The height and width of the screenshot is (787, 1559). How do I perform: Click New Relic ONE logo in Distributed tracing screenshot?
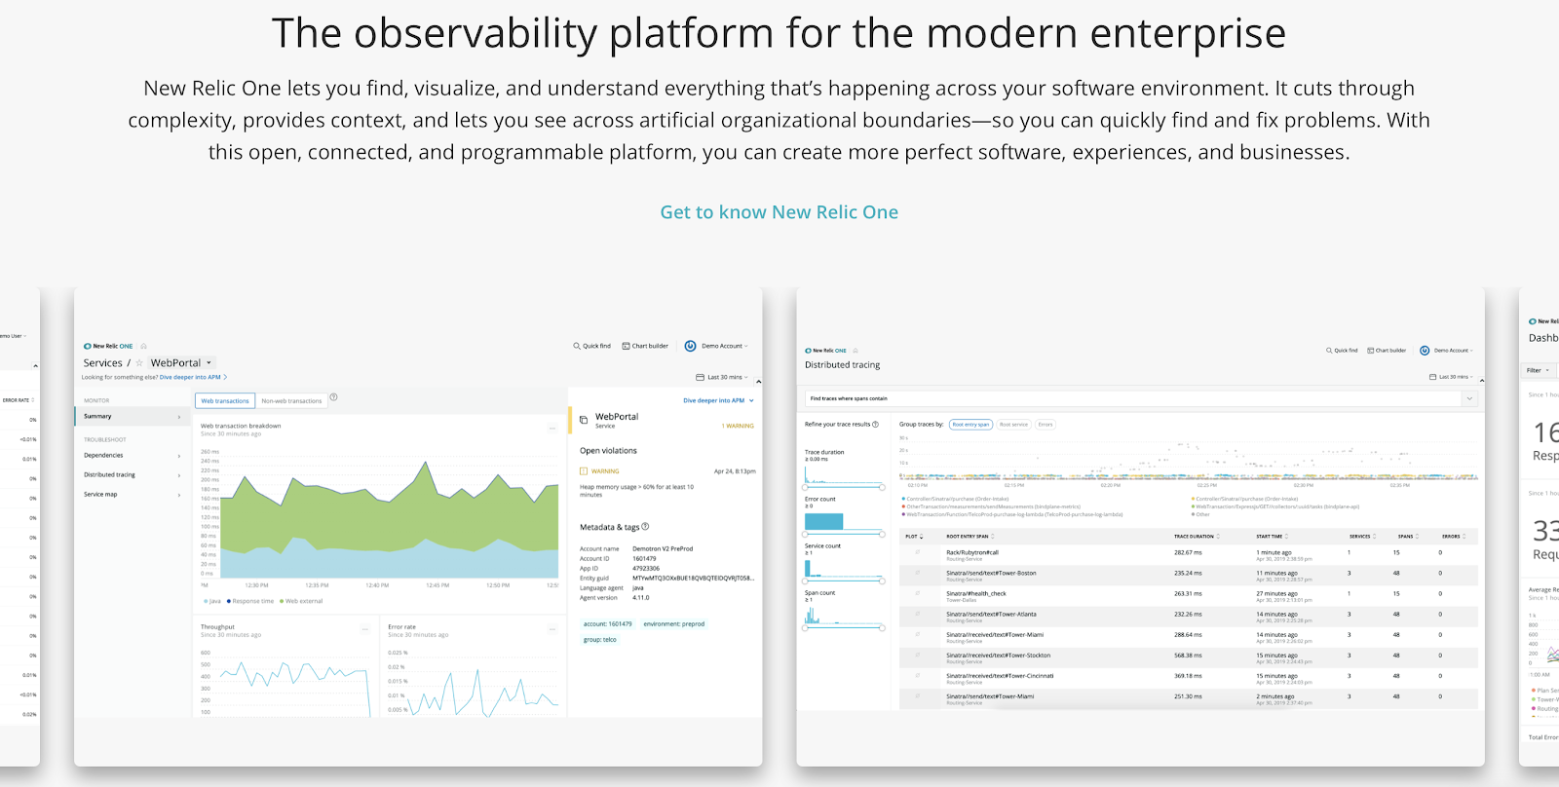[826, 351]
